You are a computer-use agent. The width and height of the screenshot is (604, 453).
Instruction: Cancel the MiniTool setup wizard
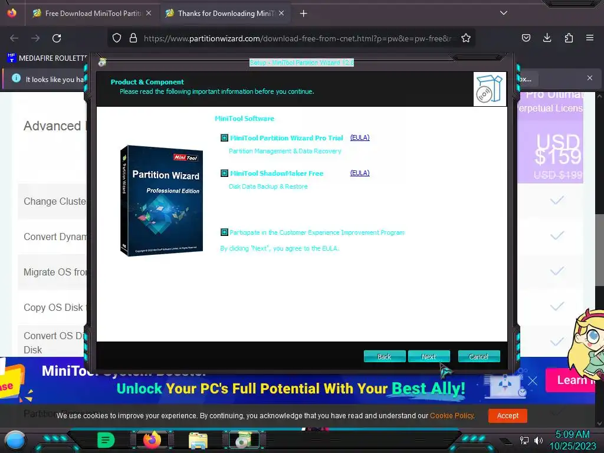(x=479, y=356)
